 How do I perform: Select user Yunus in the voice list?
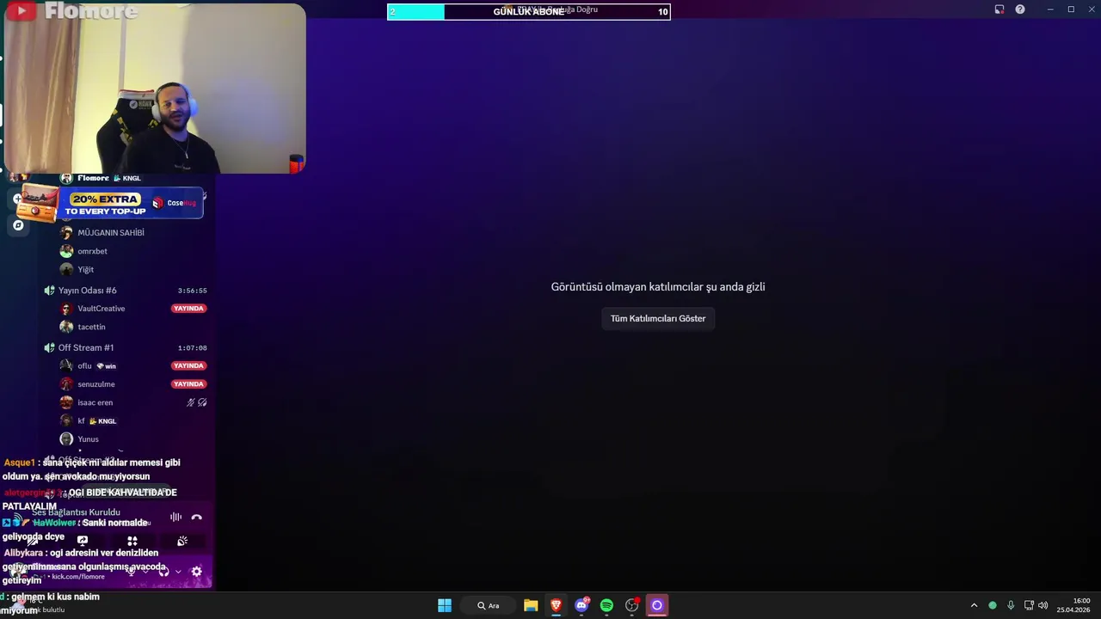(x=88, y=439)
